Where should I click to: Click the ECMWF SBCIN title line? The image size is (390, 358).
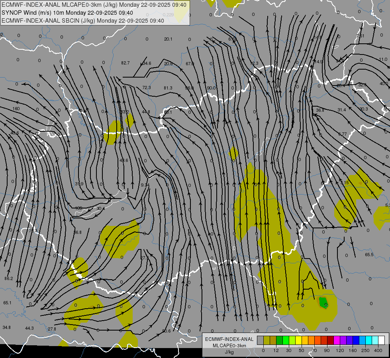point(83,21)
